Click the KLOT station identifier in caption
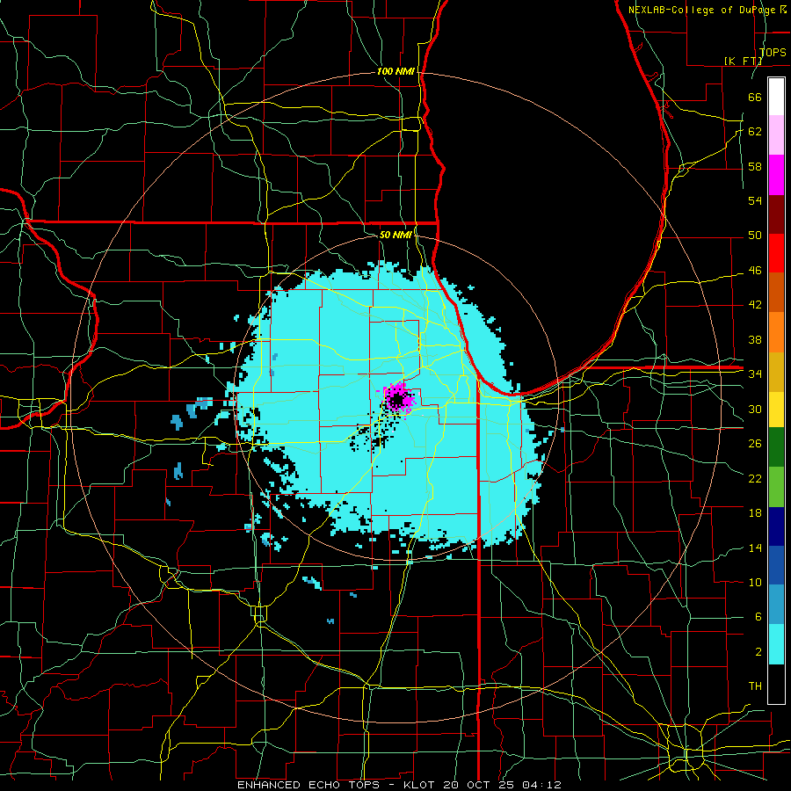 (421, 785)
